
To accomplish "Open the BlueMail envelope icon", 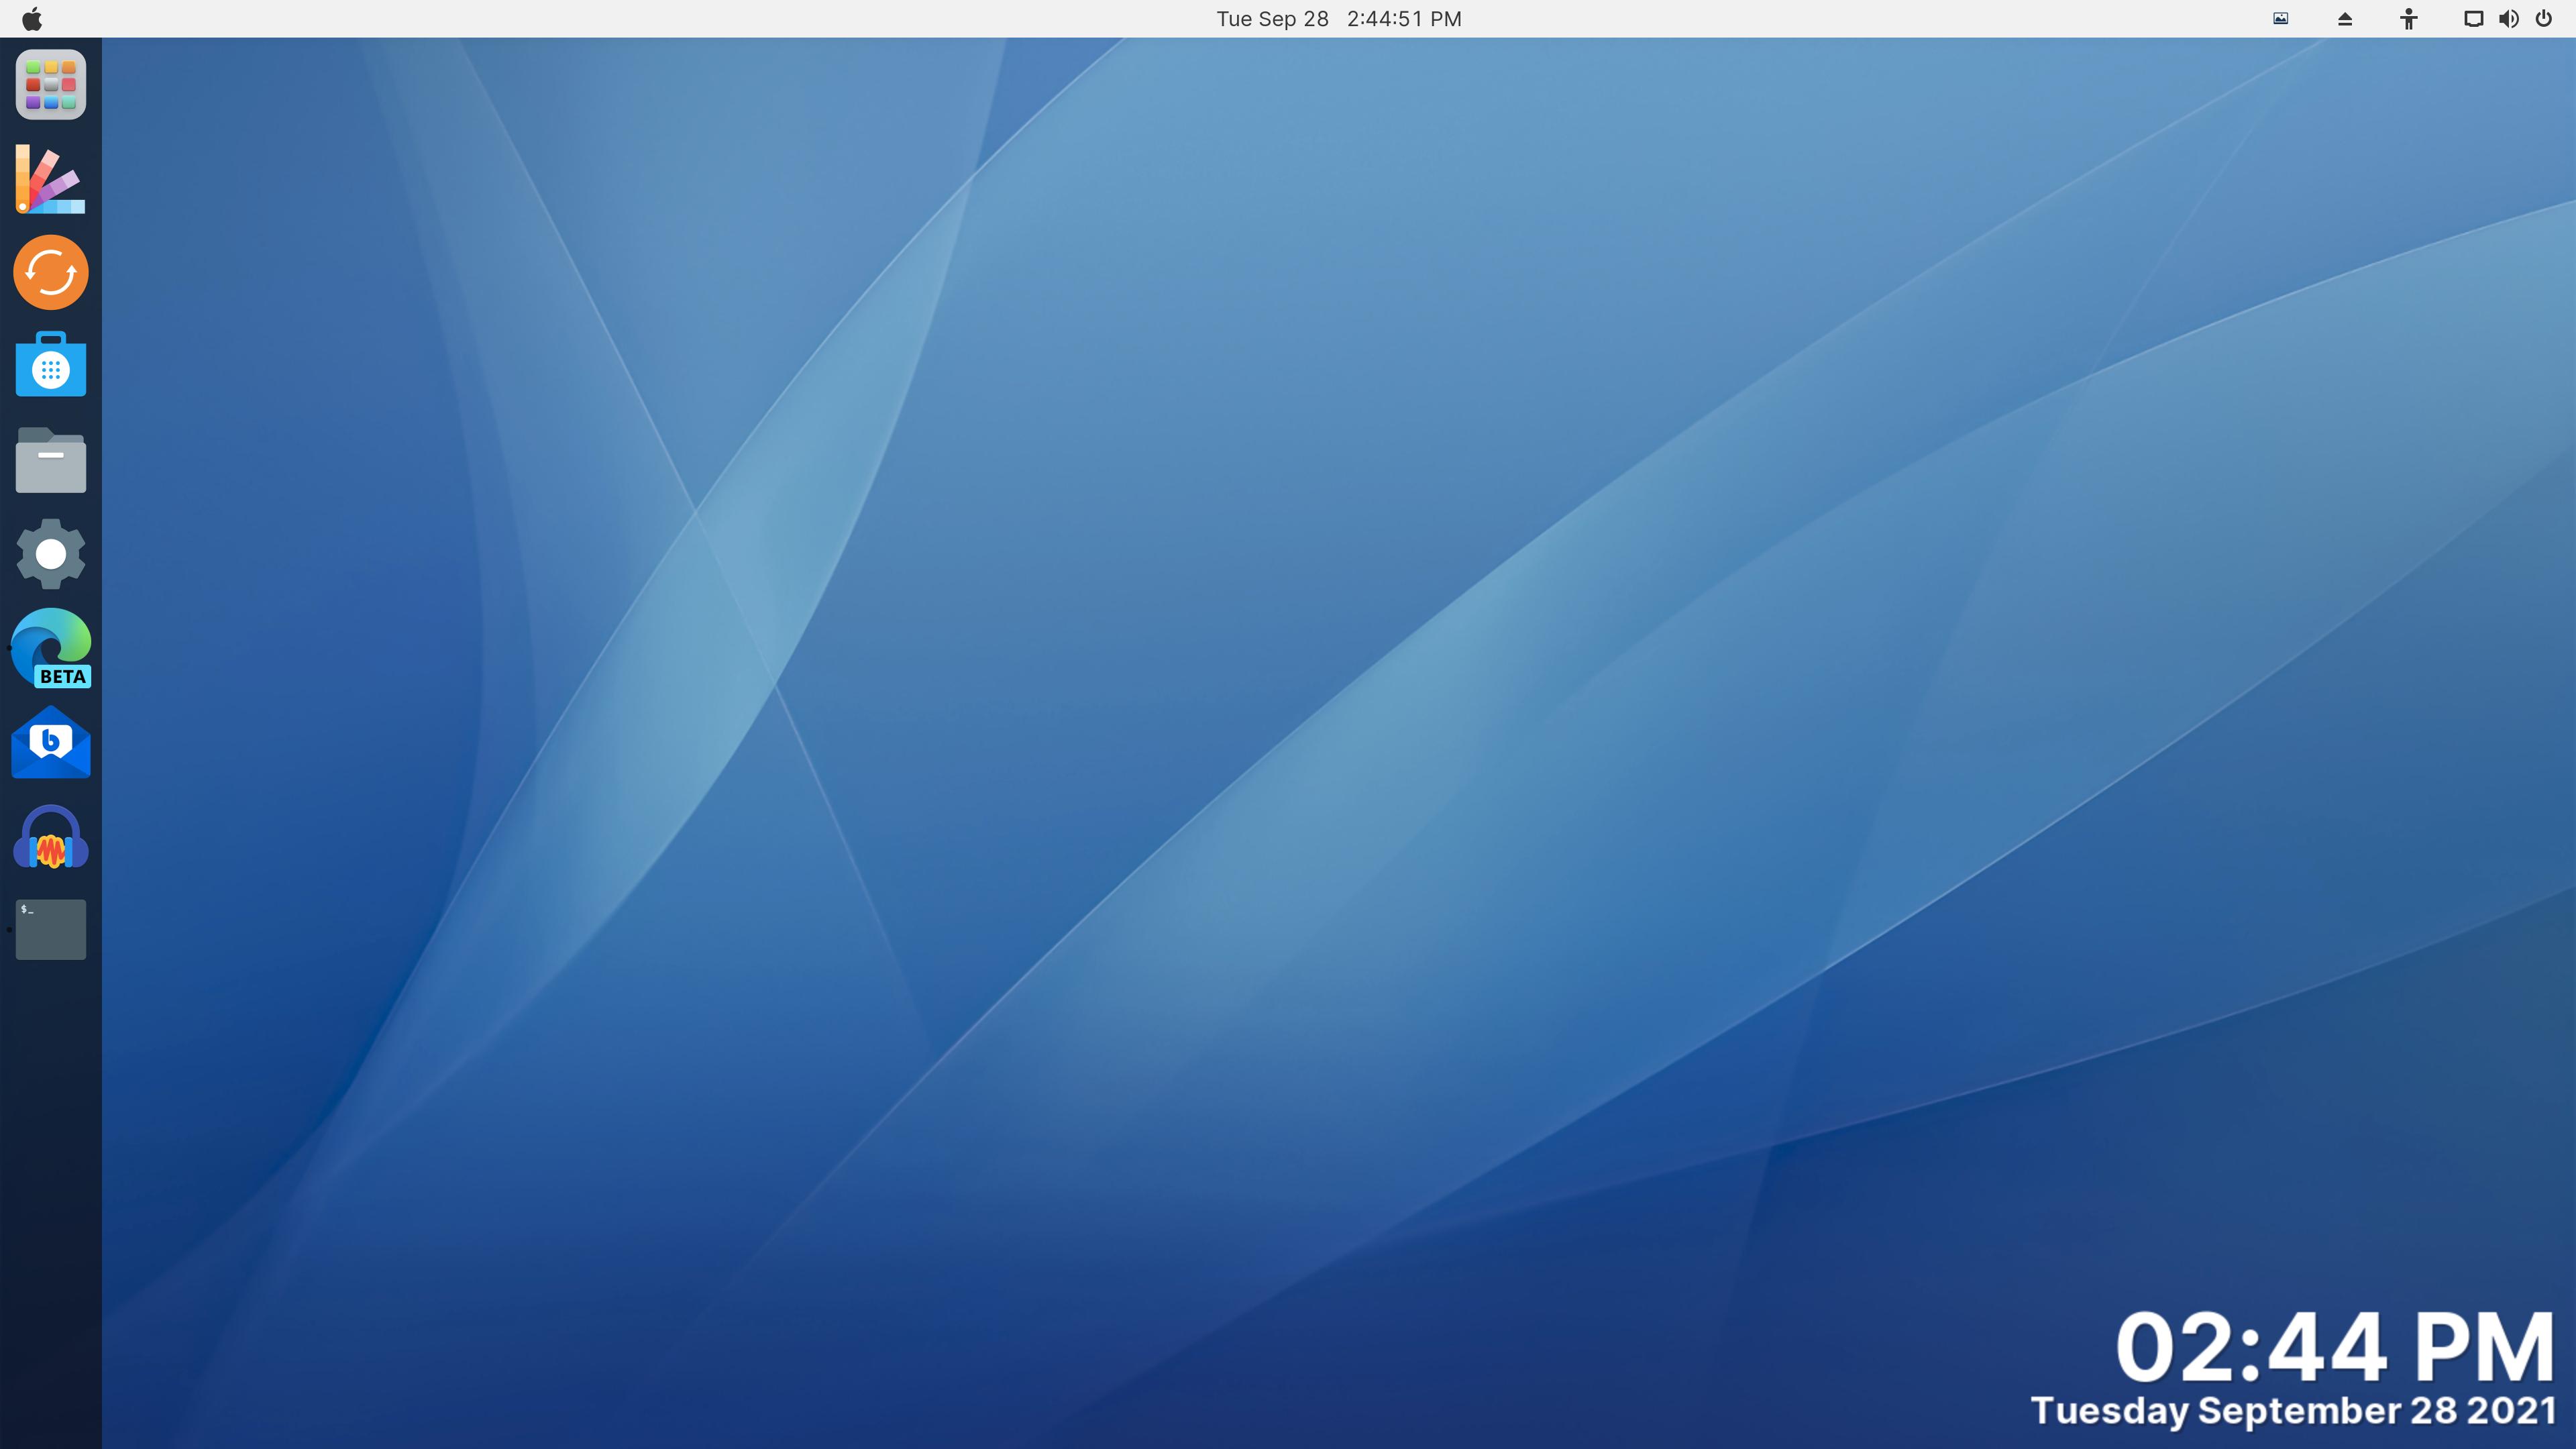I will pyautogui.click(x=51, y=742).
